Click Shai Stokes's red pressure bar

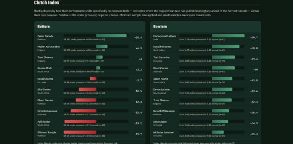click(88, 89)
